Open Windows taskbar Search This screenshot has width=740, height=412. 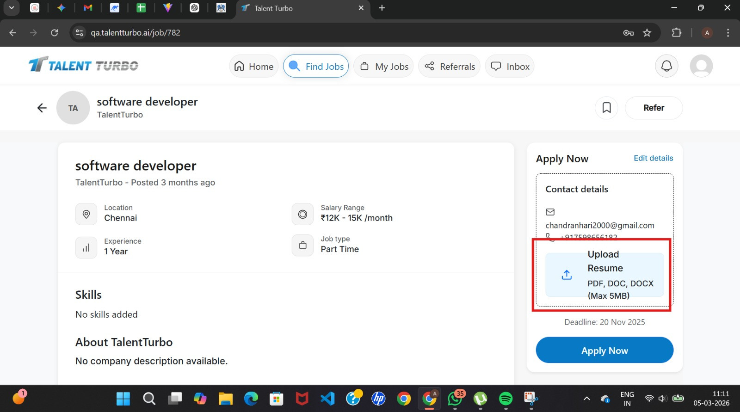pos(149,399)
